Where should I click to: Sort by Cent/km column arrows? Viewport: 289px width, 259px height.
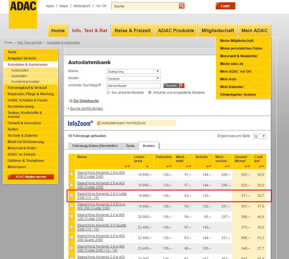click(x=262, y=166)
